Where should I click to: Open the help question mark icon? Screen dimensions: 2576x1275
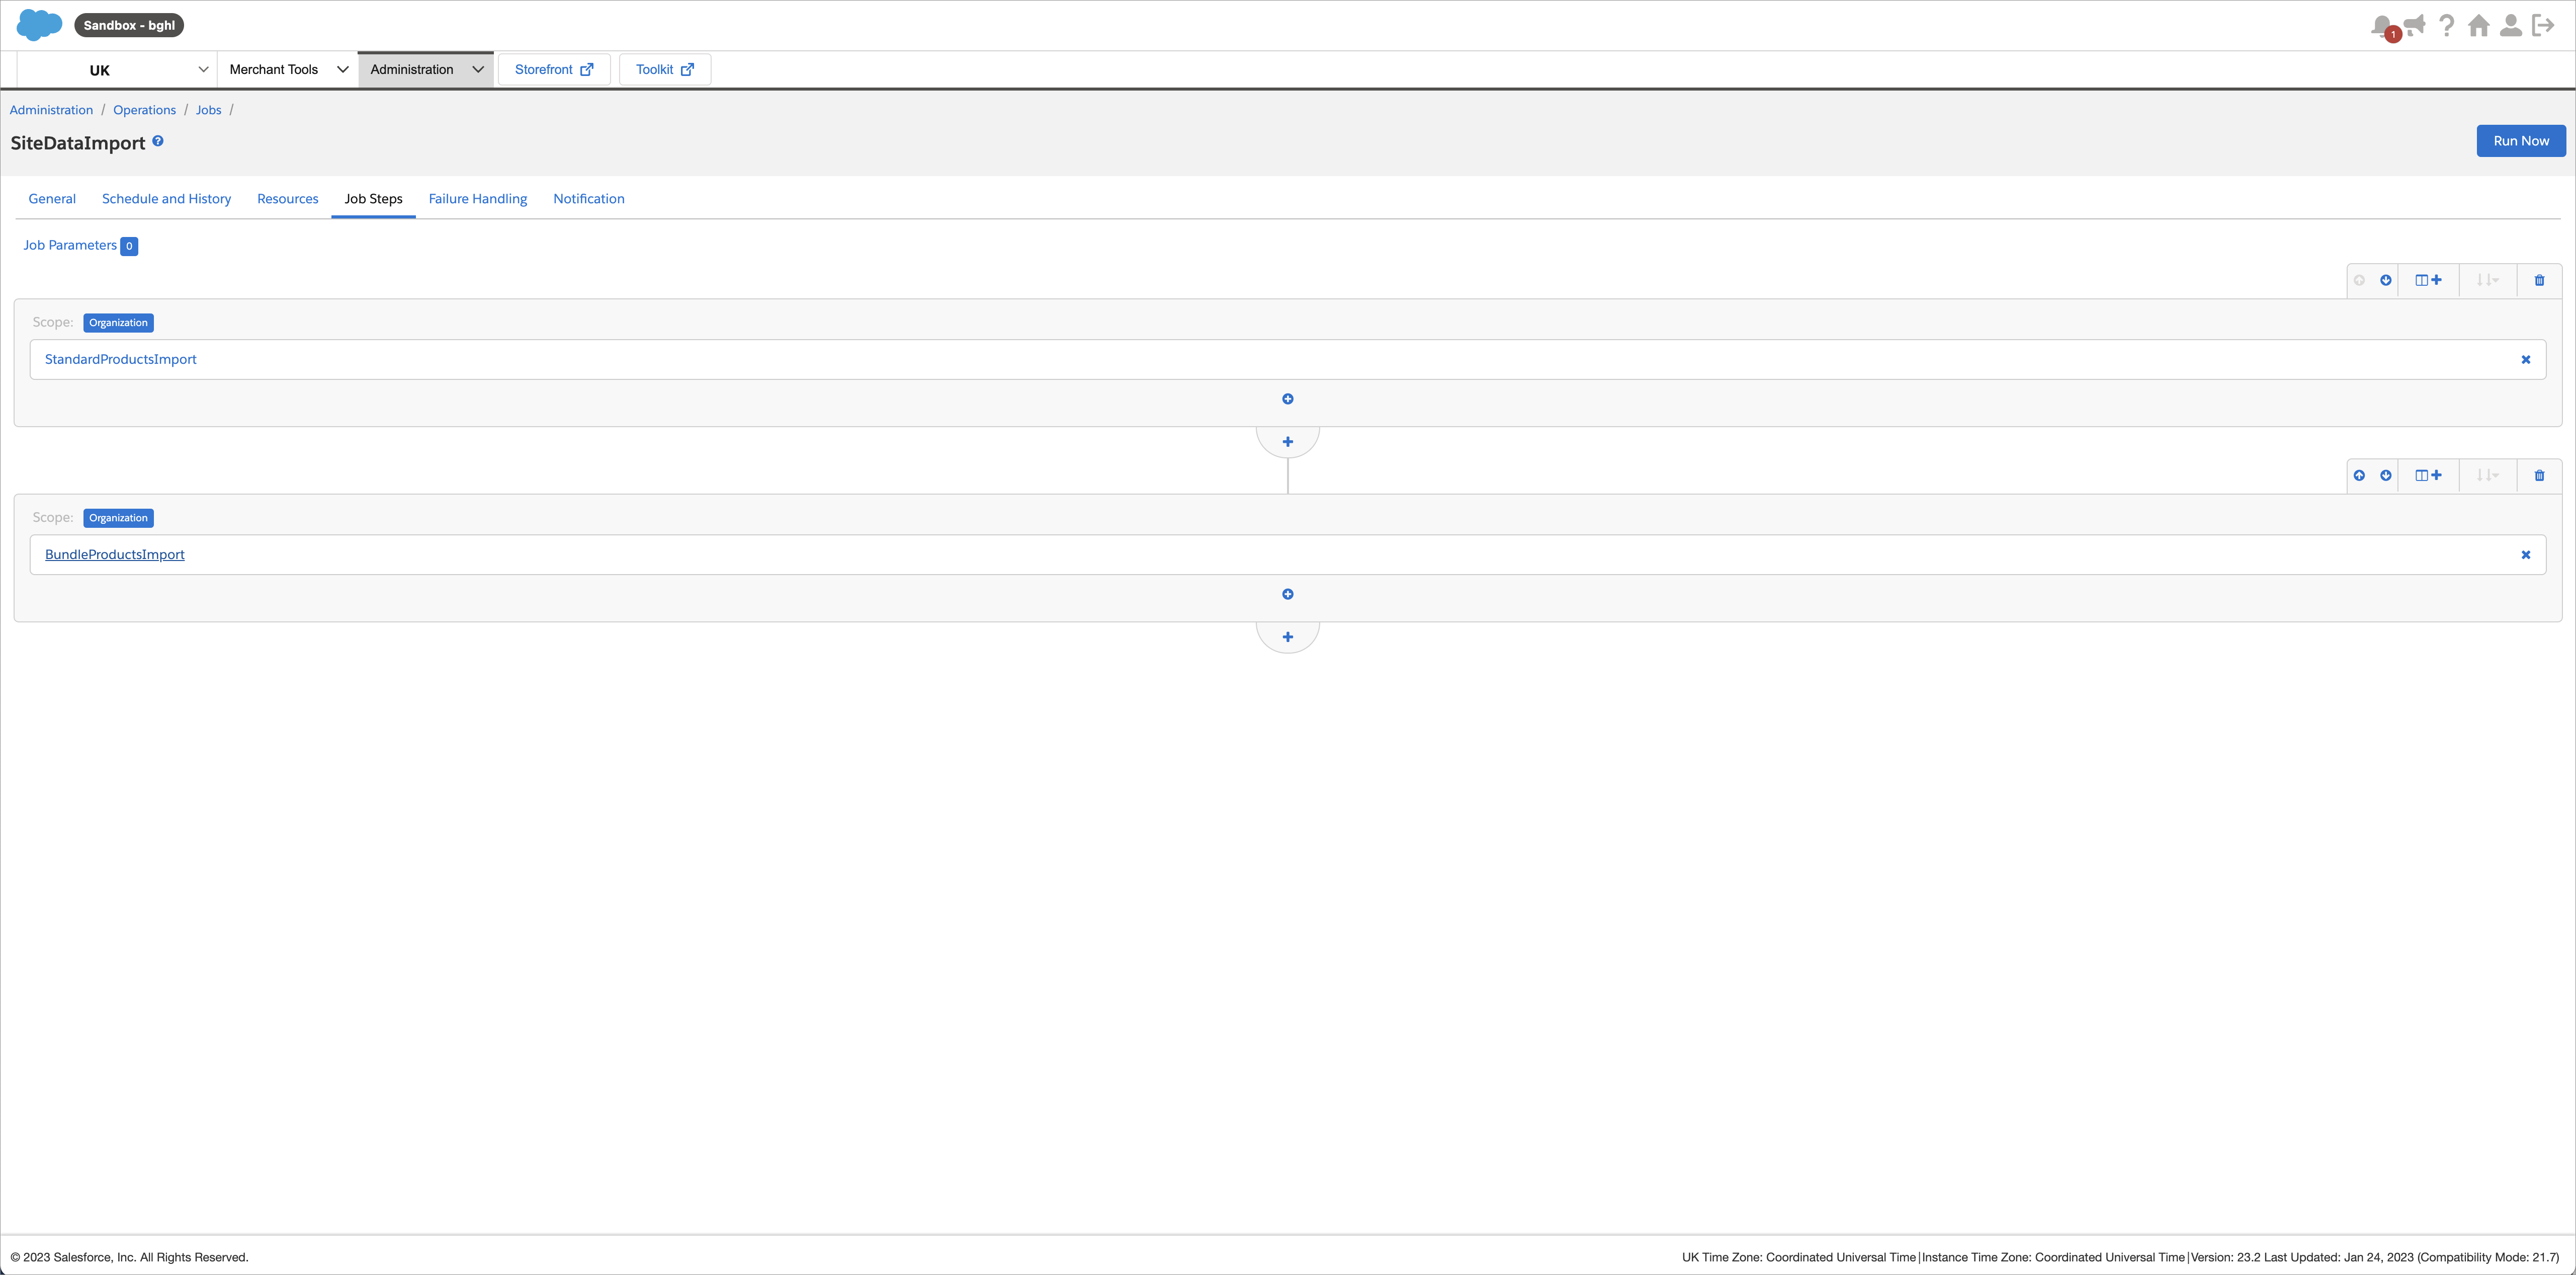click(2446, 25)
